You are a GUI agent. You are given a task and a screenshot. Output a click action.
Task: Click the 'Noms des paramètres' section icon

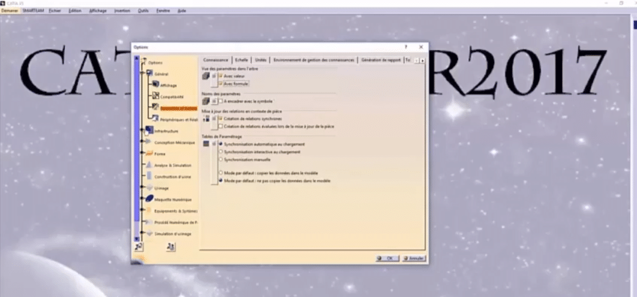[x=206, y=101]
